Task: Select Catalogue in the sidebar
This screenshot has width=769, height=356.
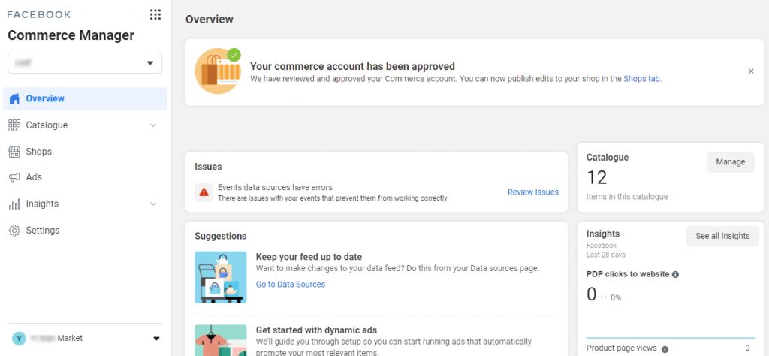Action: click(85, 125)
